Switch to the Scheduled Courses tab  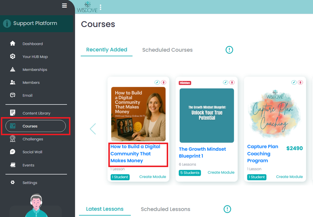(x=167, y=50)
